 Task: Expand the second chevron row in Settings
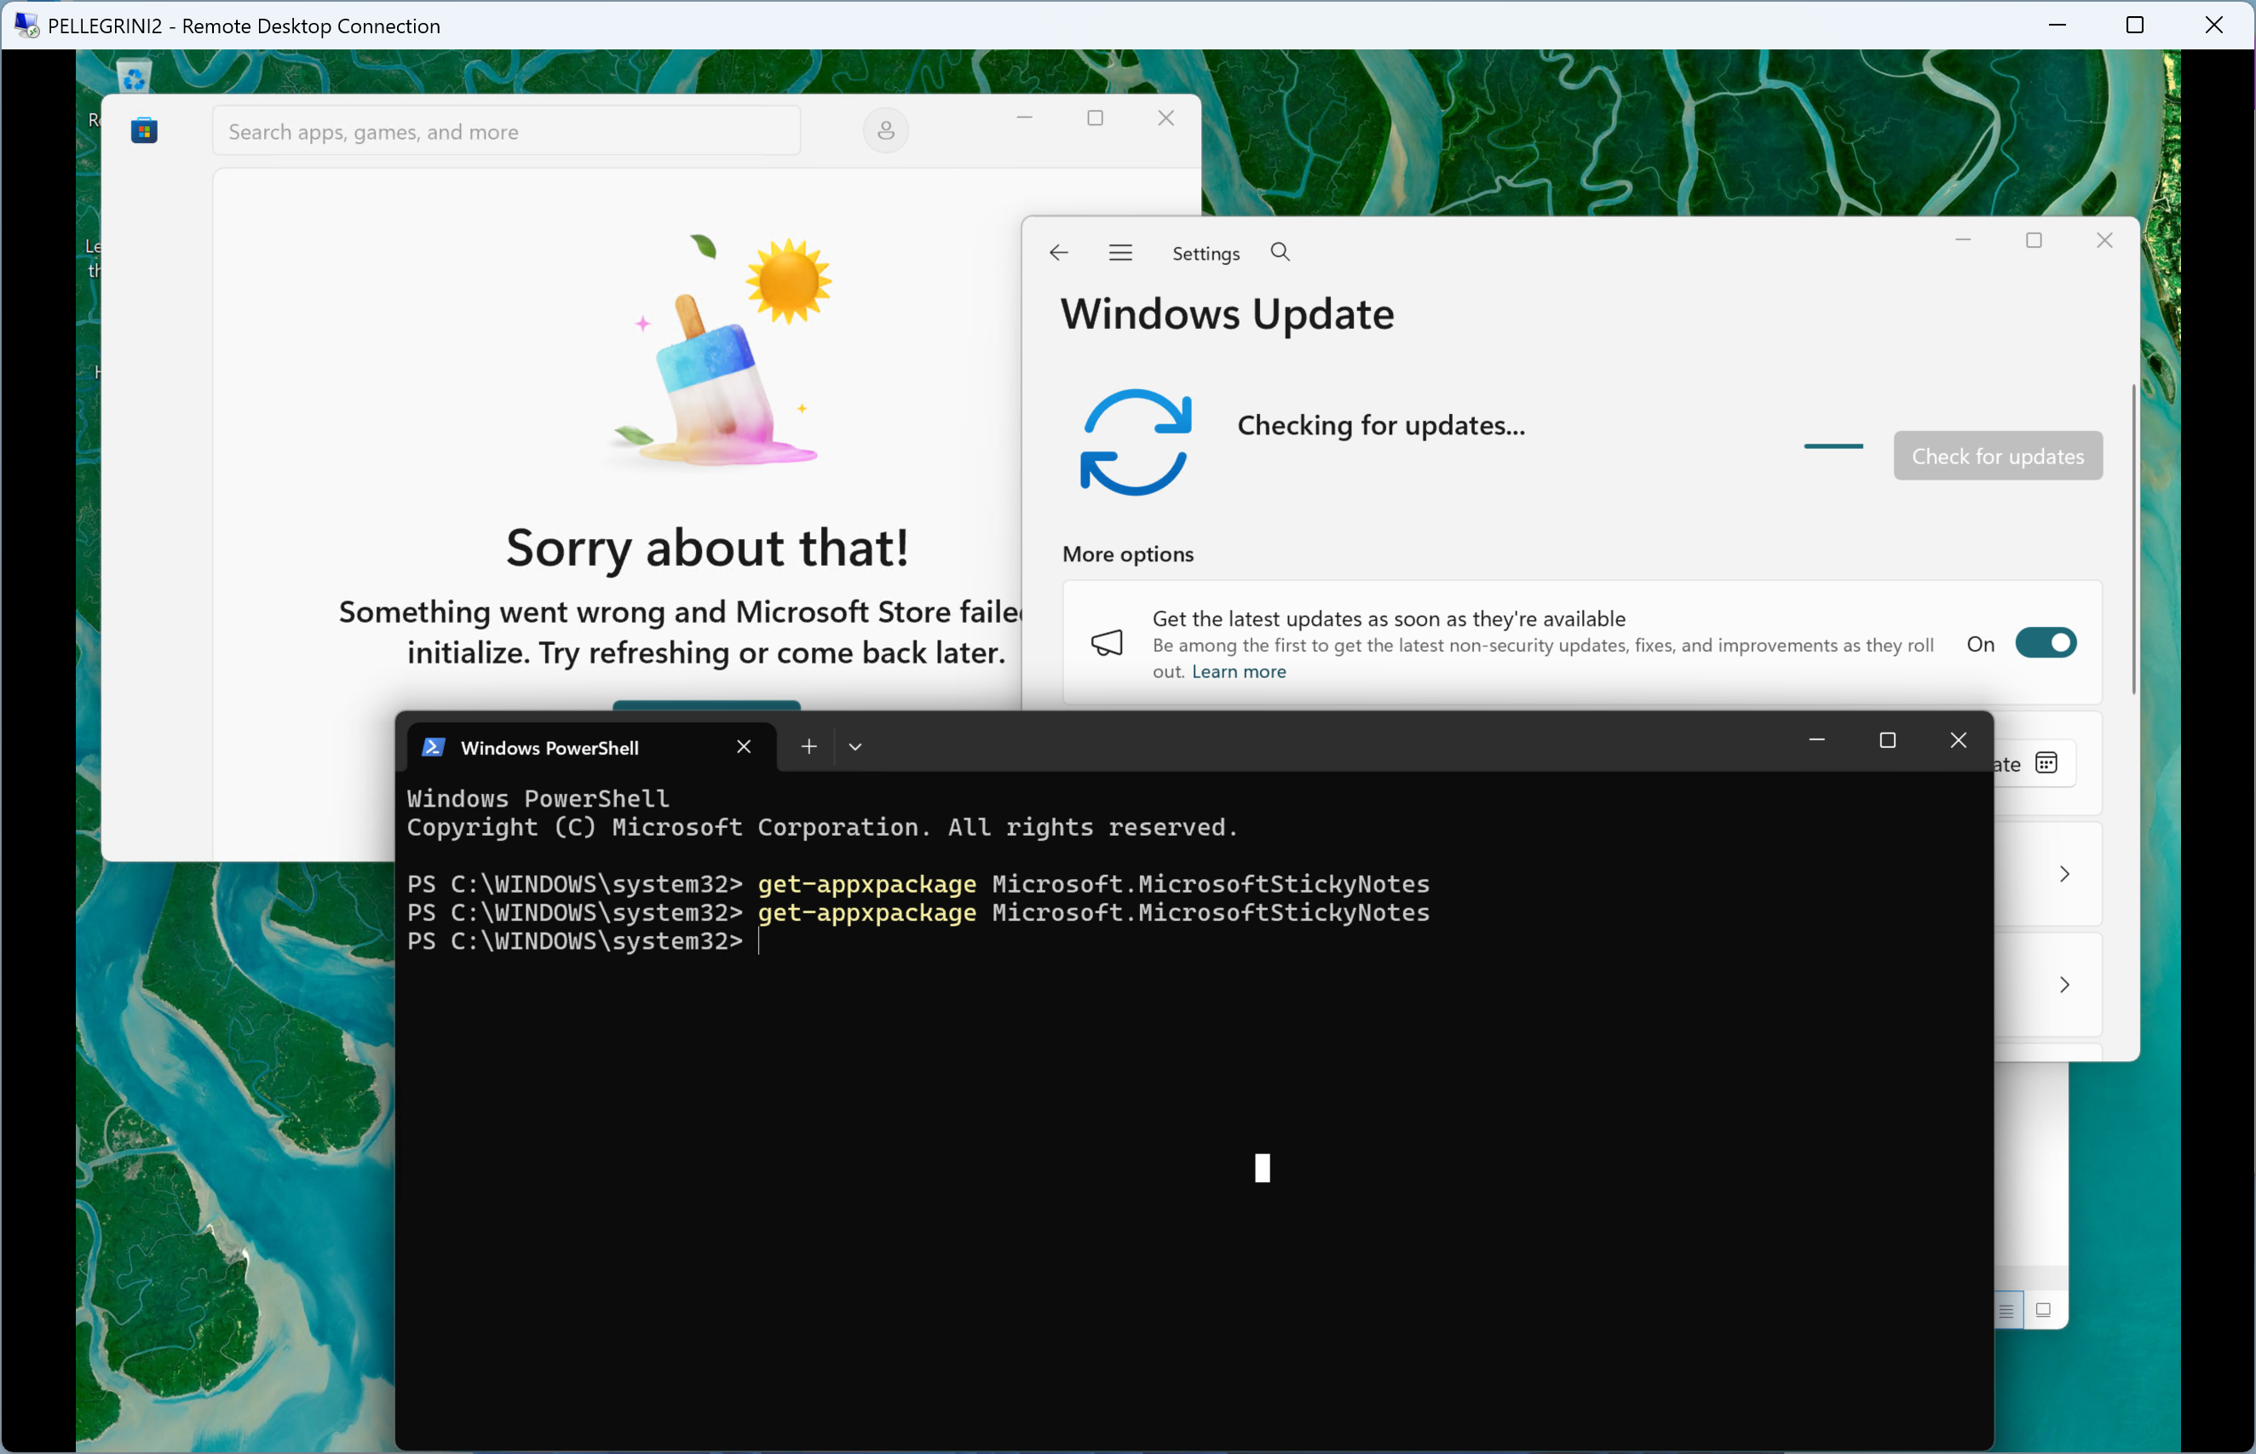click(x=2063, y=985)
